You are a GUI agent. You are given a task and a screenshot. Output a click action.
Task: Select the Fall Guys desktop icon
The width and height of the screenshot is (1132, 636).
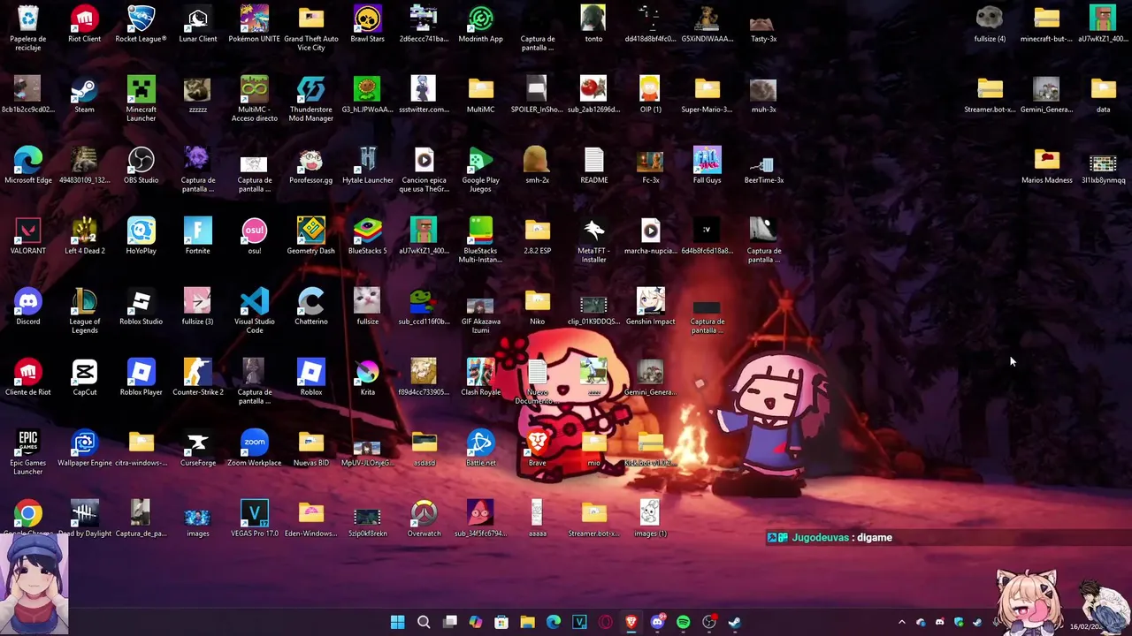(x=707, y=165)
